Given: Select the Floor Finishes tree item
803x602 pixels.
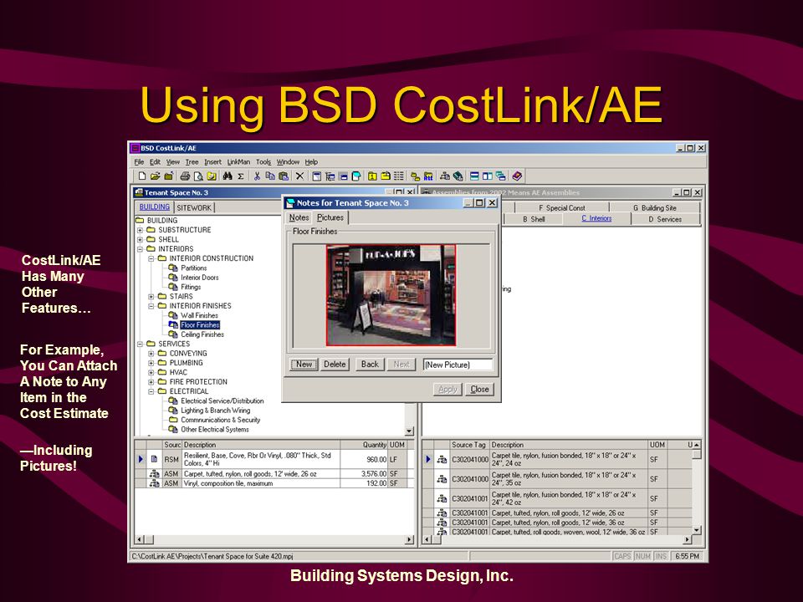Looking at the screenshot, I should (x=200, y=325).
